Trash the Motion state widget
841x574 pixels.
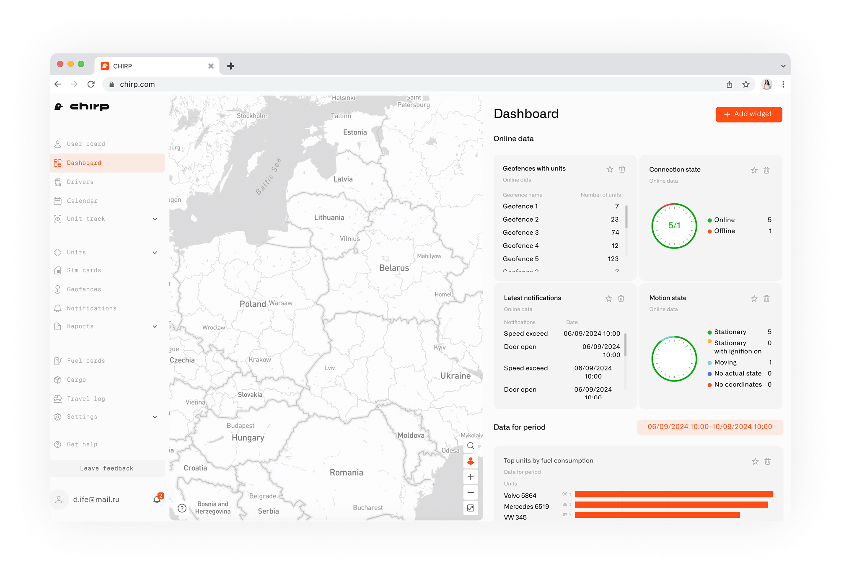tap(766, 299)
